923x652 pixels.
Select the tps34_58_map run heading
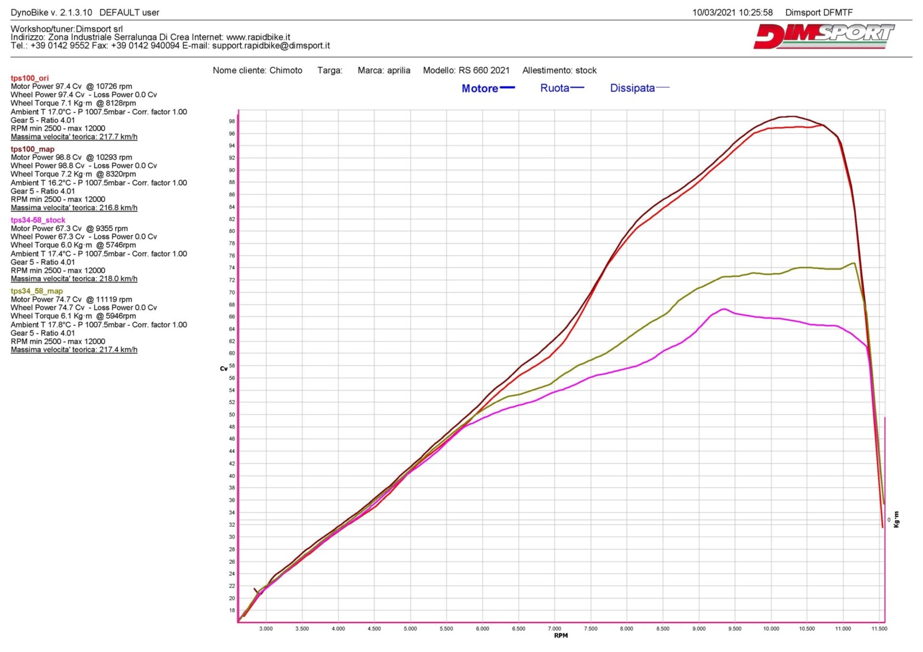click(36, 291)
